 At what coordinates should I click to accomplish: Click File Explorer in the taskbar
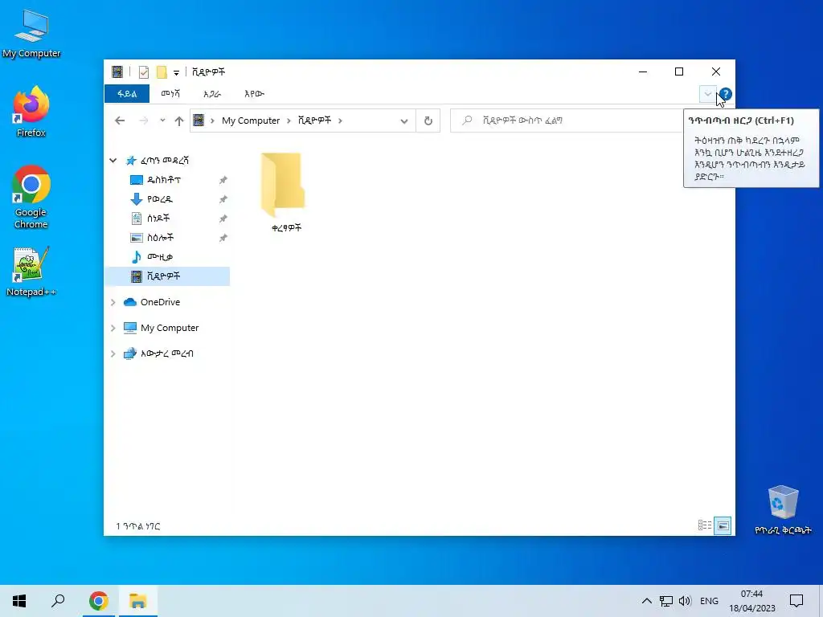click(138, 601)
